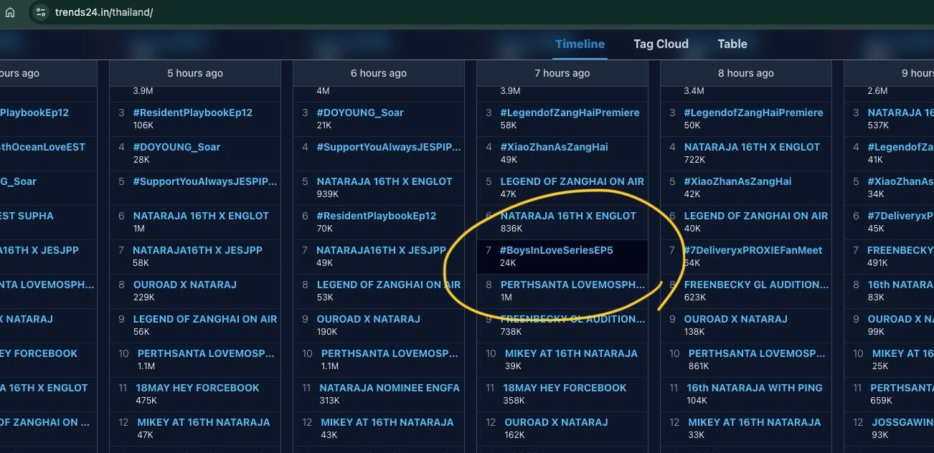Image resolution: width=934 pixels, height=453 pixels.
Task: Open #LegendofZangHaiPremiere under 7 hours ago
Action: click(x=570, y=113)
